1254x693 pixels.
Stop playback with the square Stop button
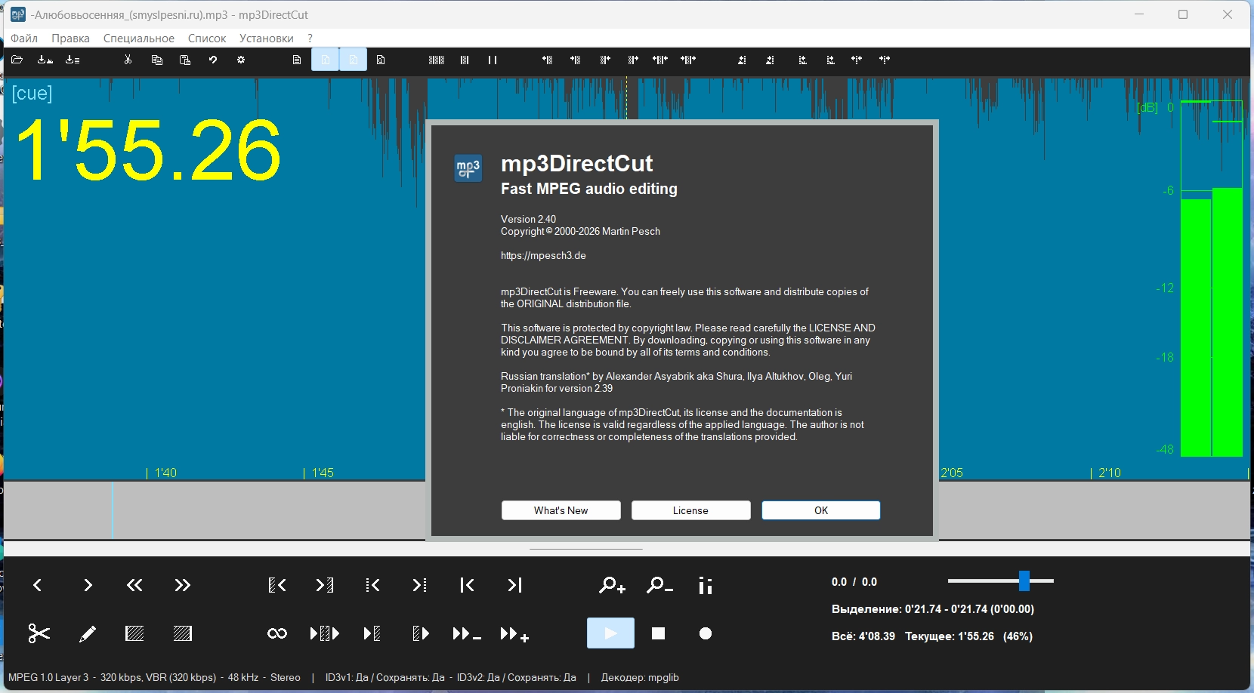point(659,633)
